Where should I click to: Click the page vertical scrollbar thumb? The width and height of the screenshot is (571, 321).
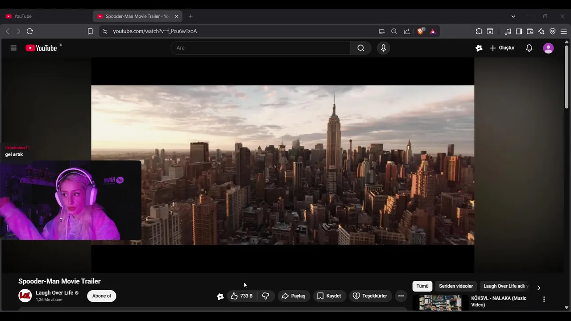point(567,76)
